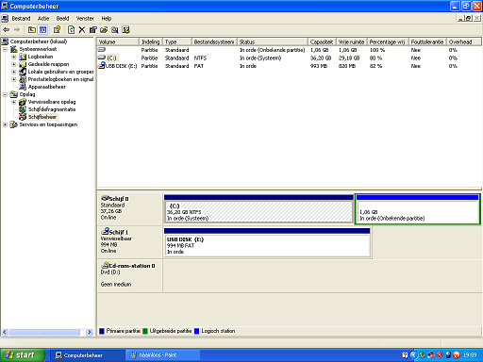Select the 1,06 GB unknown partition block
This screenshot has height=362, width=483.
(418, 209)
